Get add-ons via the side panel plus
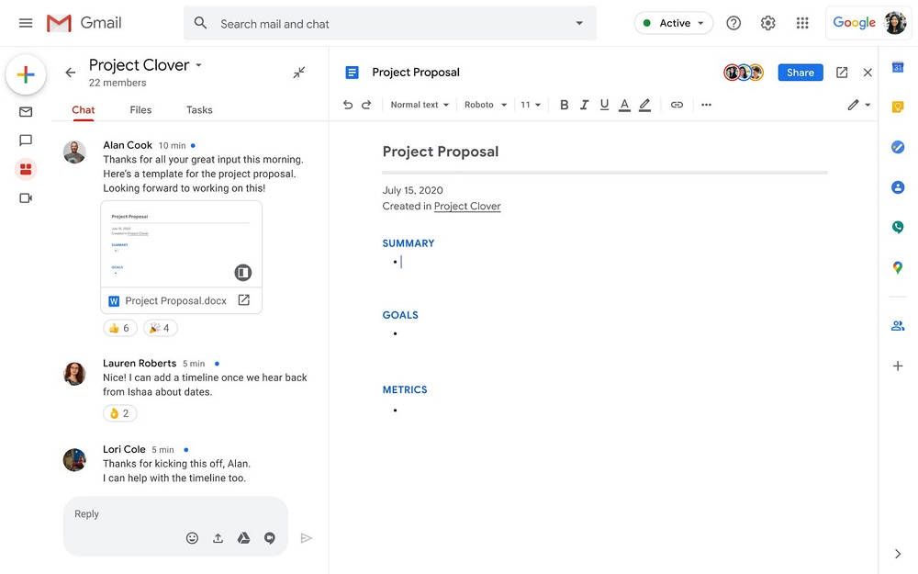 click(x=898, y=366)
